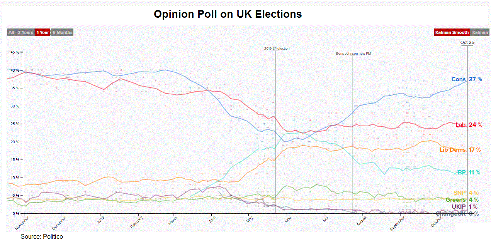
Task: Click the "Boris Johnson new PM" marker
Action: click(x=353, y=54)
